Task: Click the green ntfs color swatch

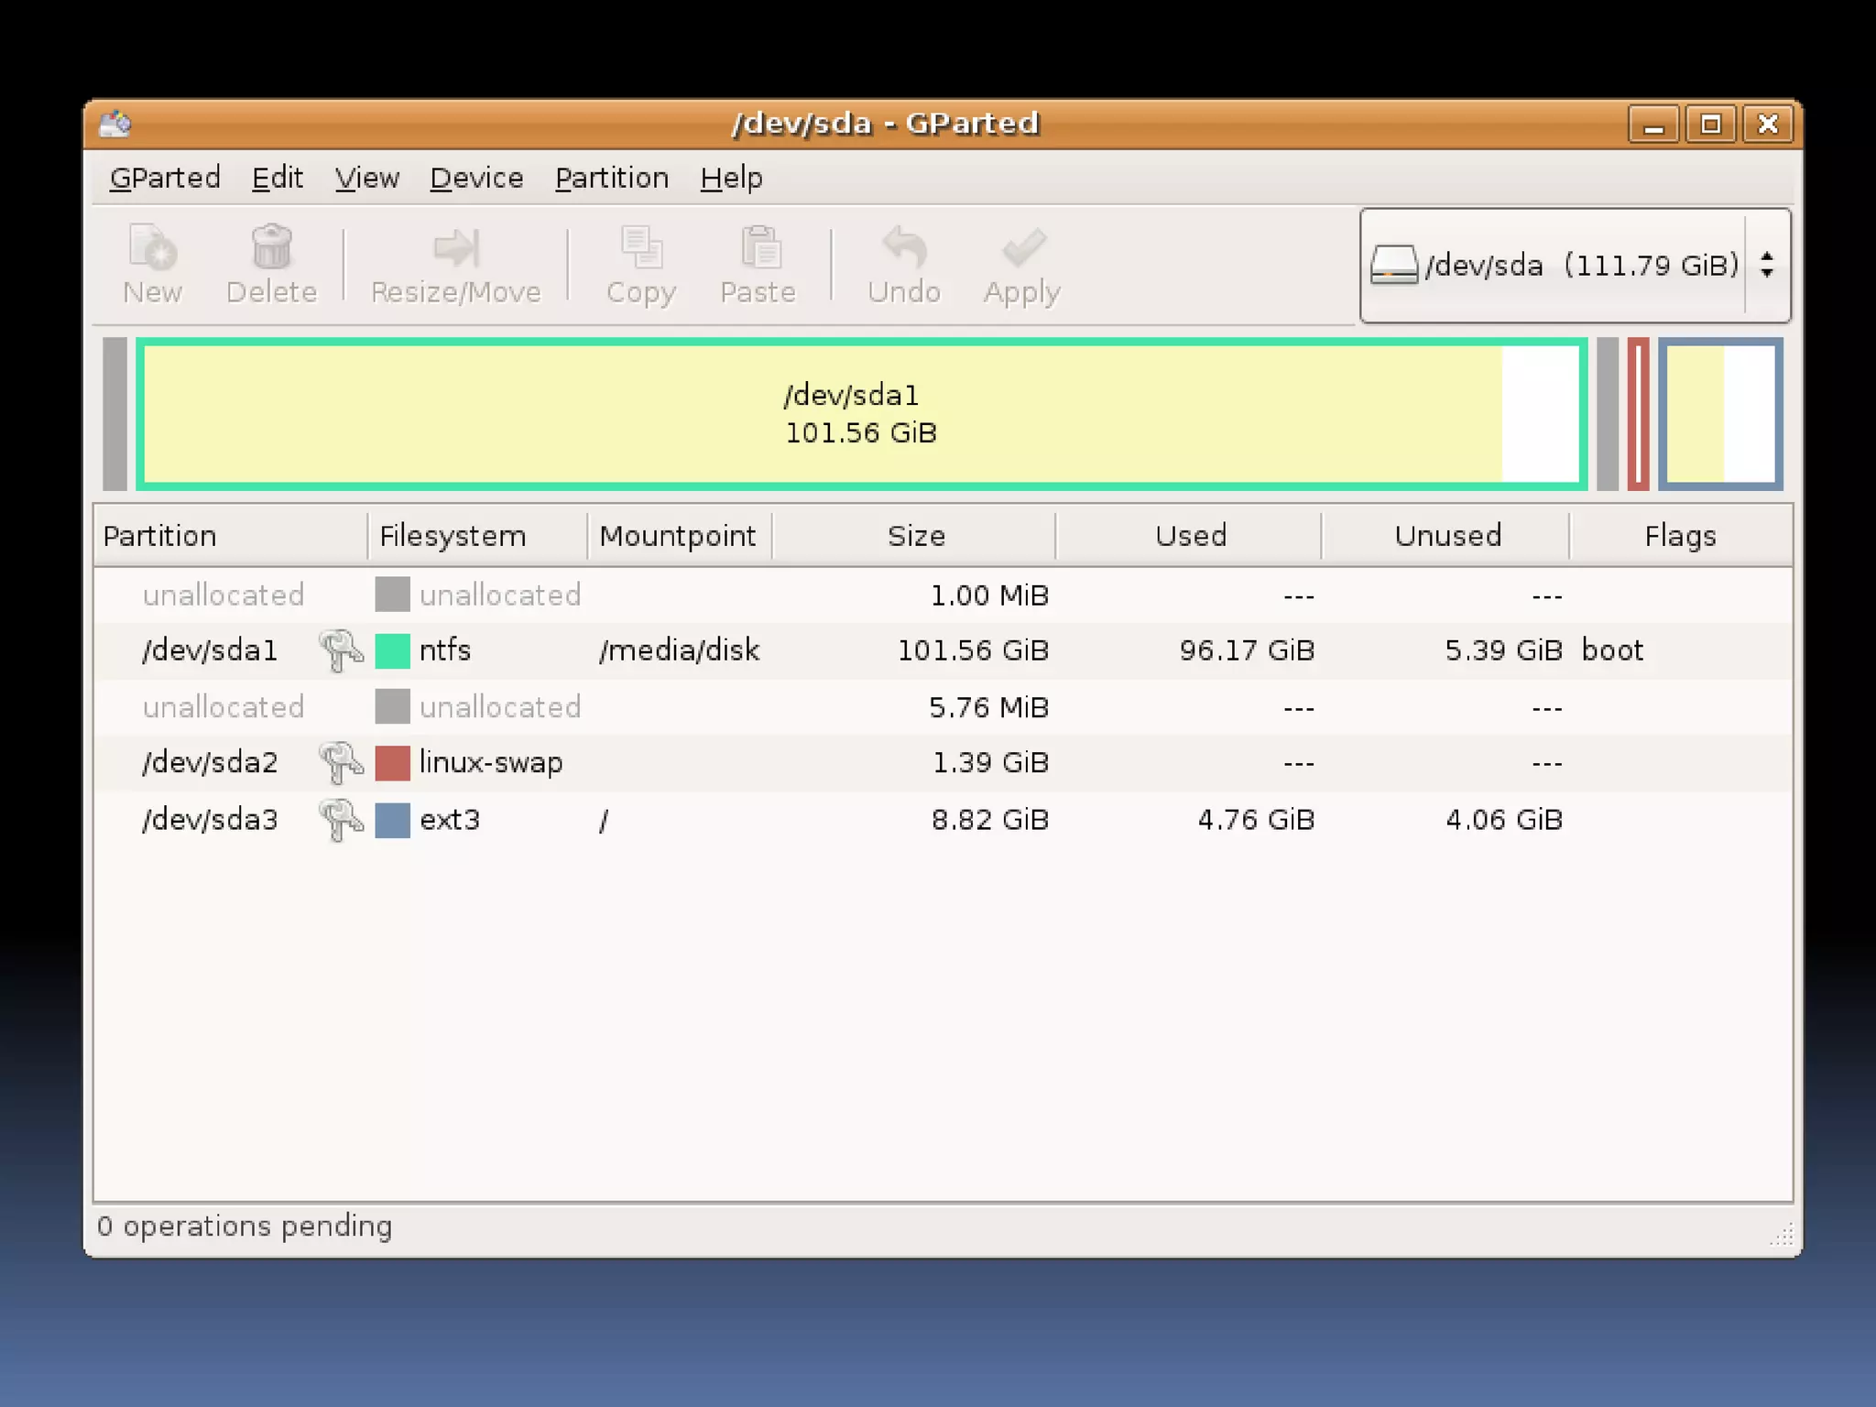Action: point(392,650)
